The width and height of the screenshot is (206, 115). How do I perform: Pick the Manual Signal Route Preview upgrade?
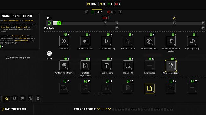pyautogui.click(x=171, y=41)
